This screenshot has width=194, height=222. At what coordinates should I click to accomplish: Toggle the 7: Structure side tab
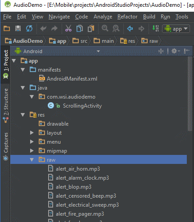[x=6, y=106]
